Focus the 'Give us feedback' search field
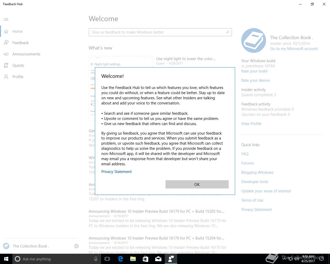This screenshot has height=264, width=330. [x=160, y=32]
